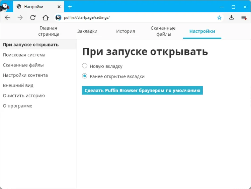Click Сделать Puffin Browser браузером по умолчанию
251x189 pixels.
[x=142, y=90]
